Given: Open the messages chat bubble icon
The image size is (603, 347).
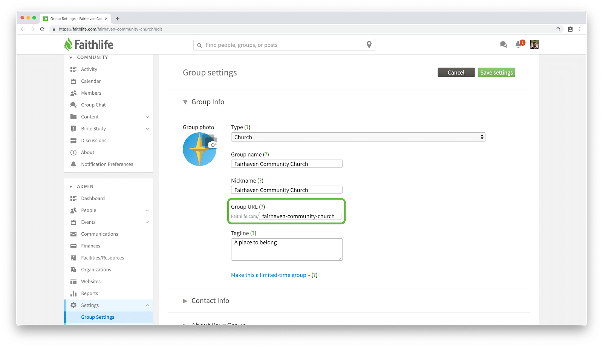Looking at the screenshot, I should click(503, 45).
